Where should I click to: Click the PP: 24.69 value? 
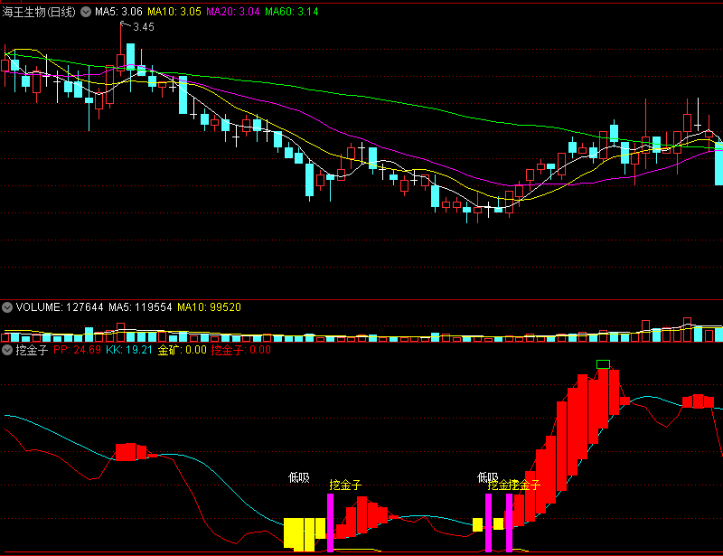(x=77, y=350)
